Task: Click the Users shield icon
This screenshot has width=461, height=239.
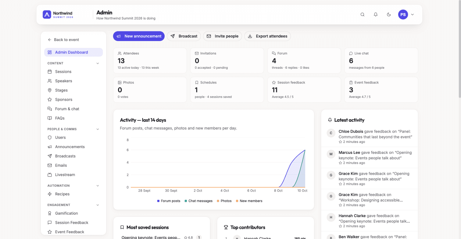Action: click(50, 137)
